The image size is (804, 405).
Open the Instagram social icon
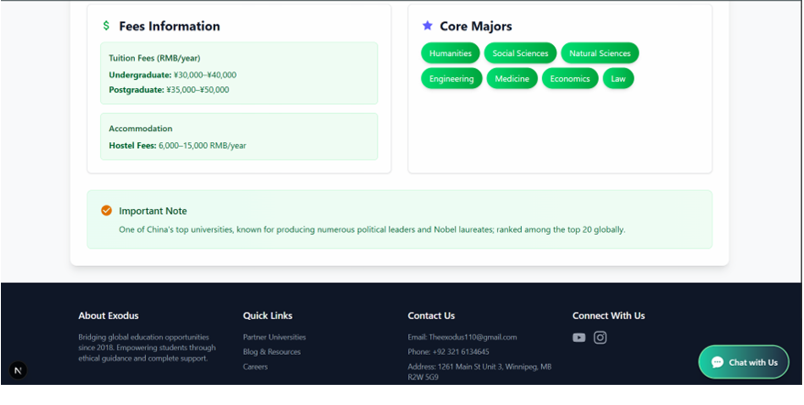[x=600, y=337]
